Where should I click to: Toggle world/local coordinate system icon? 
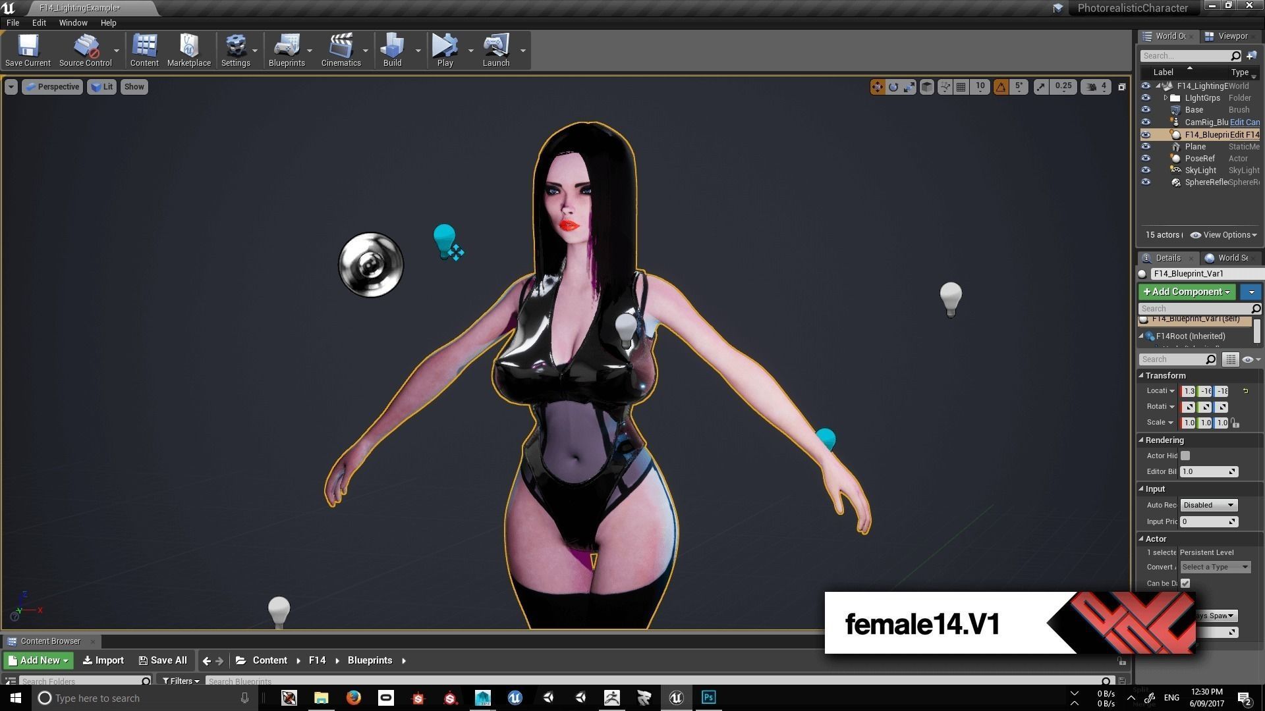coord(927,87)
